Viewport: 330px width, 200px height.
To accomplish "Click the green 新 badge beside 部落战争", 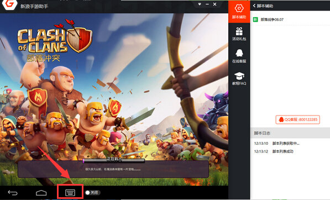I will pos(255,19).
